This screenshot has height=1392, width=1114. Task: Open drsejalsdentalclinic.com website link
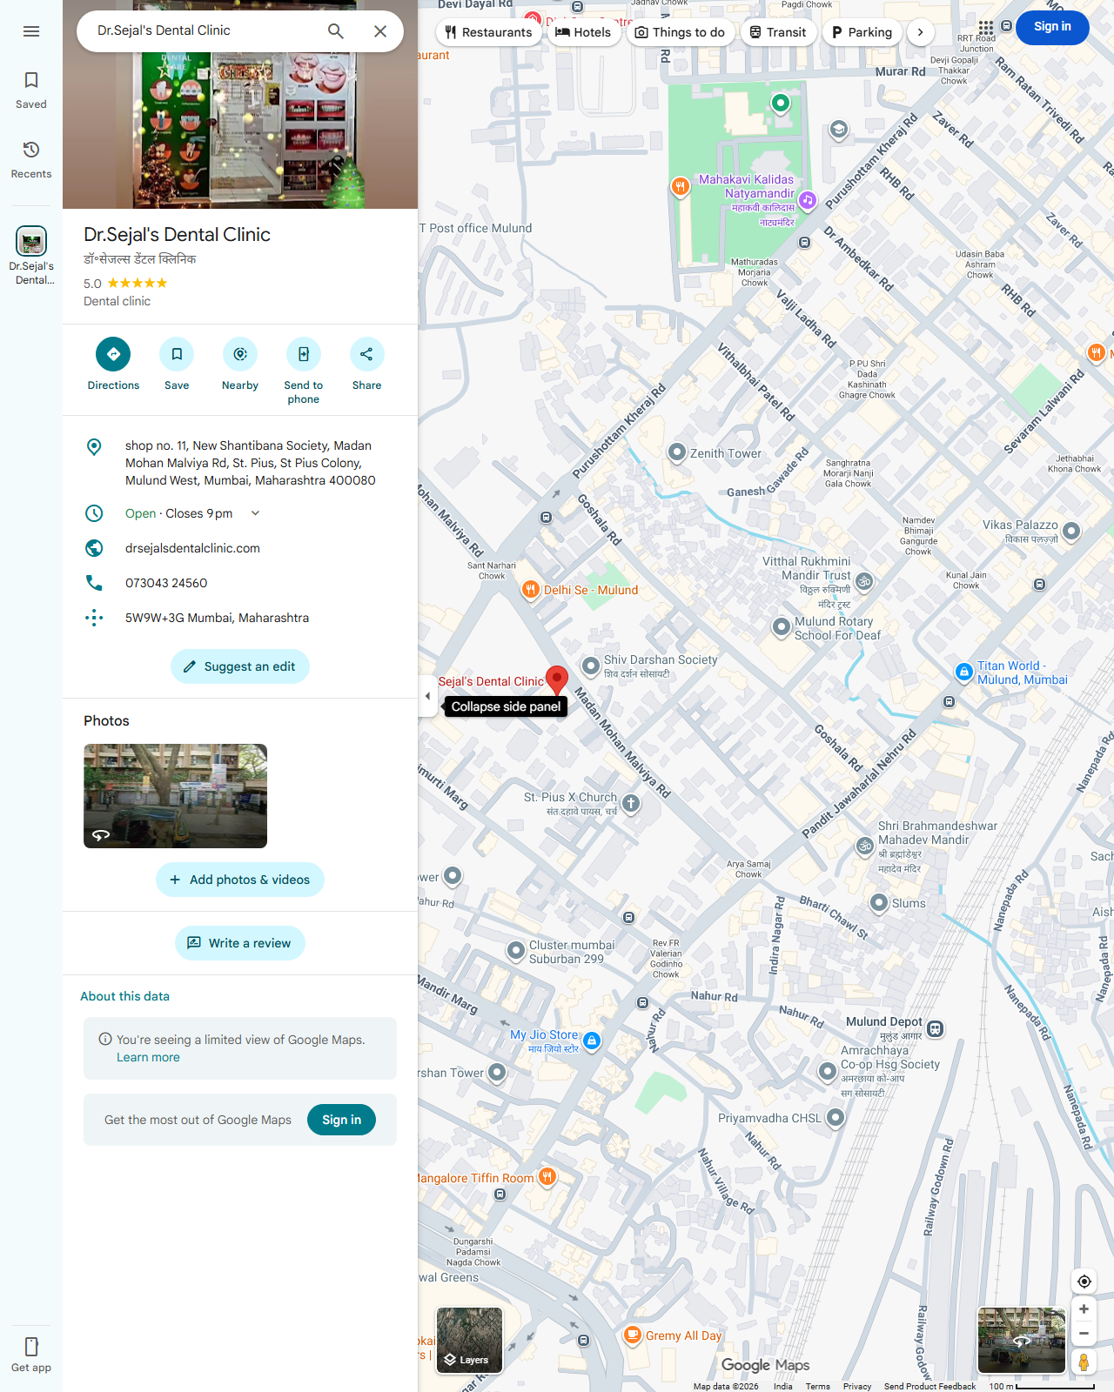[240, 548]
